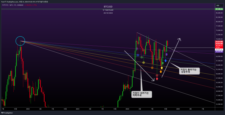Click the 80,000.00 price axis value
Viewport: 225px width, 115px height.
(219, 22)
